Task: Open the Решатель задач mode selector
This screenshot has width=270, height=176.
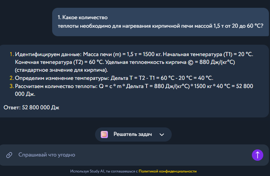Action: pyautogui.click(x=133, y=134)
